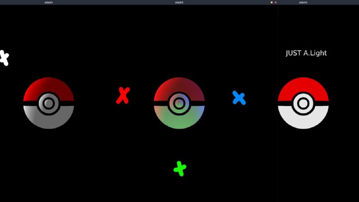Select the minirt title above the flat ambient-lit Poké Ball
This screenshot has width=359, height=202.
303,2
